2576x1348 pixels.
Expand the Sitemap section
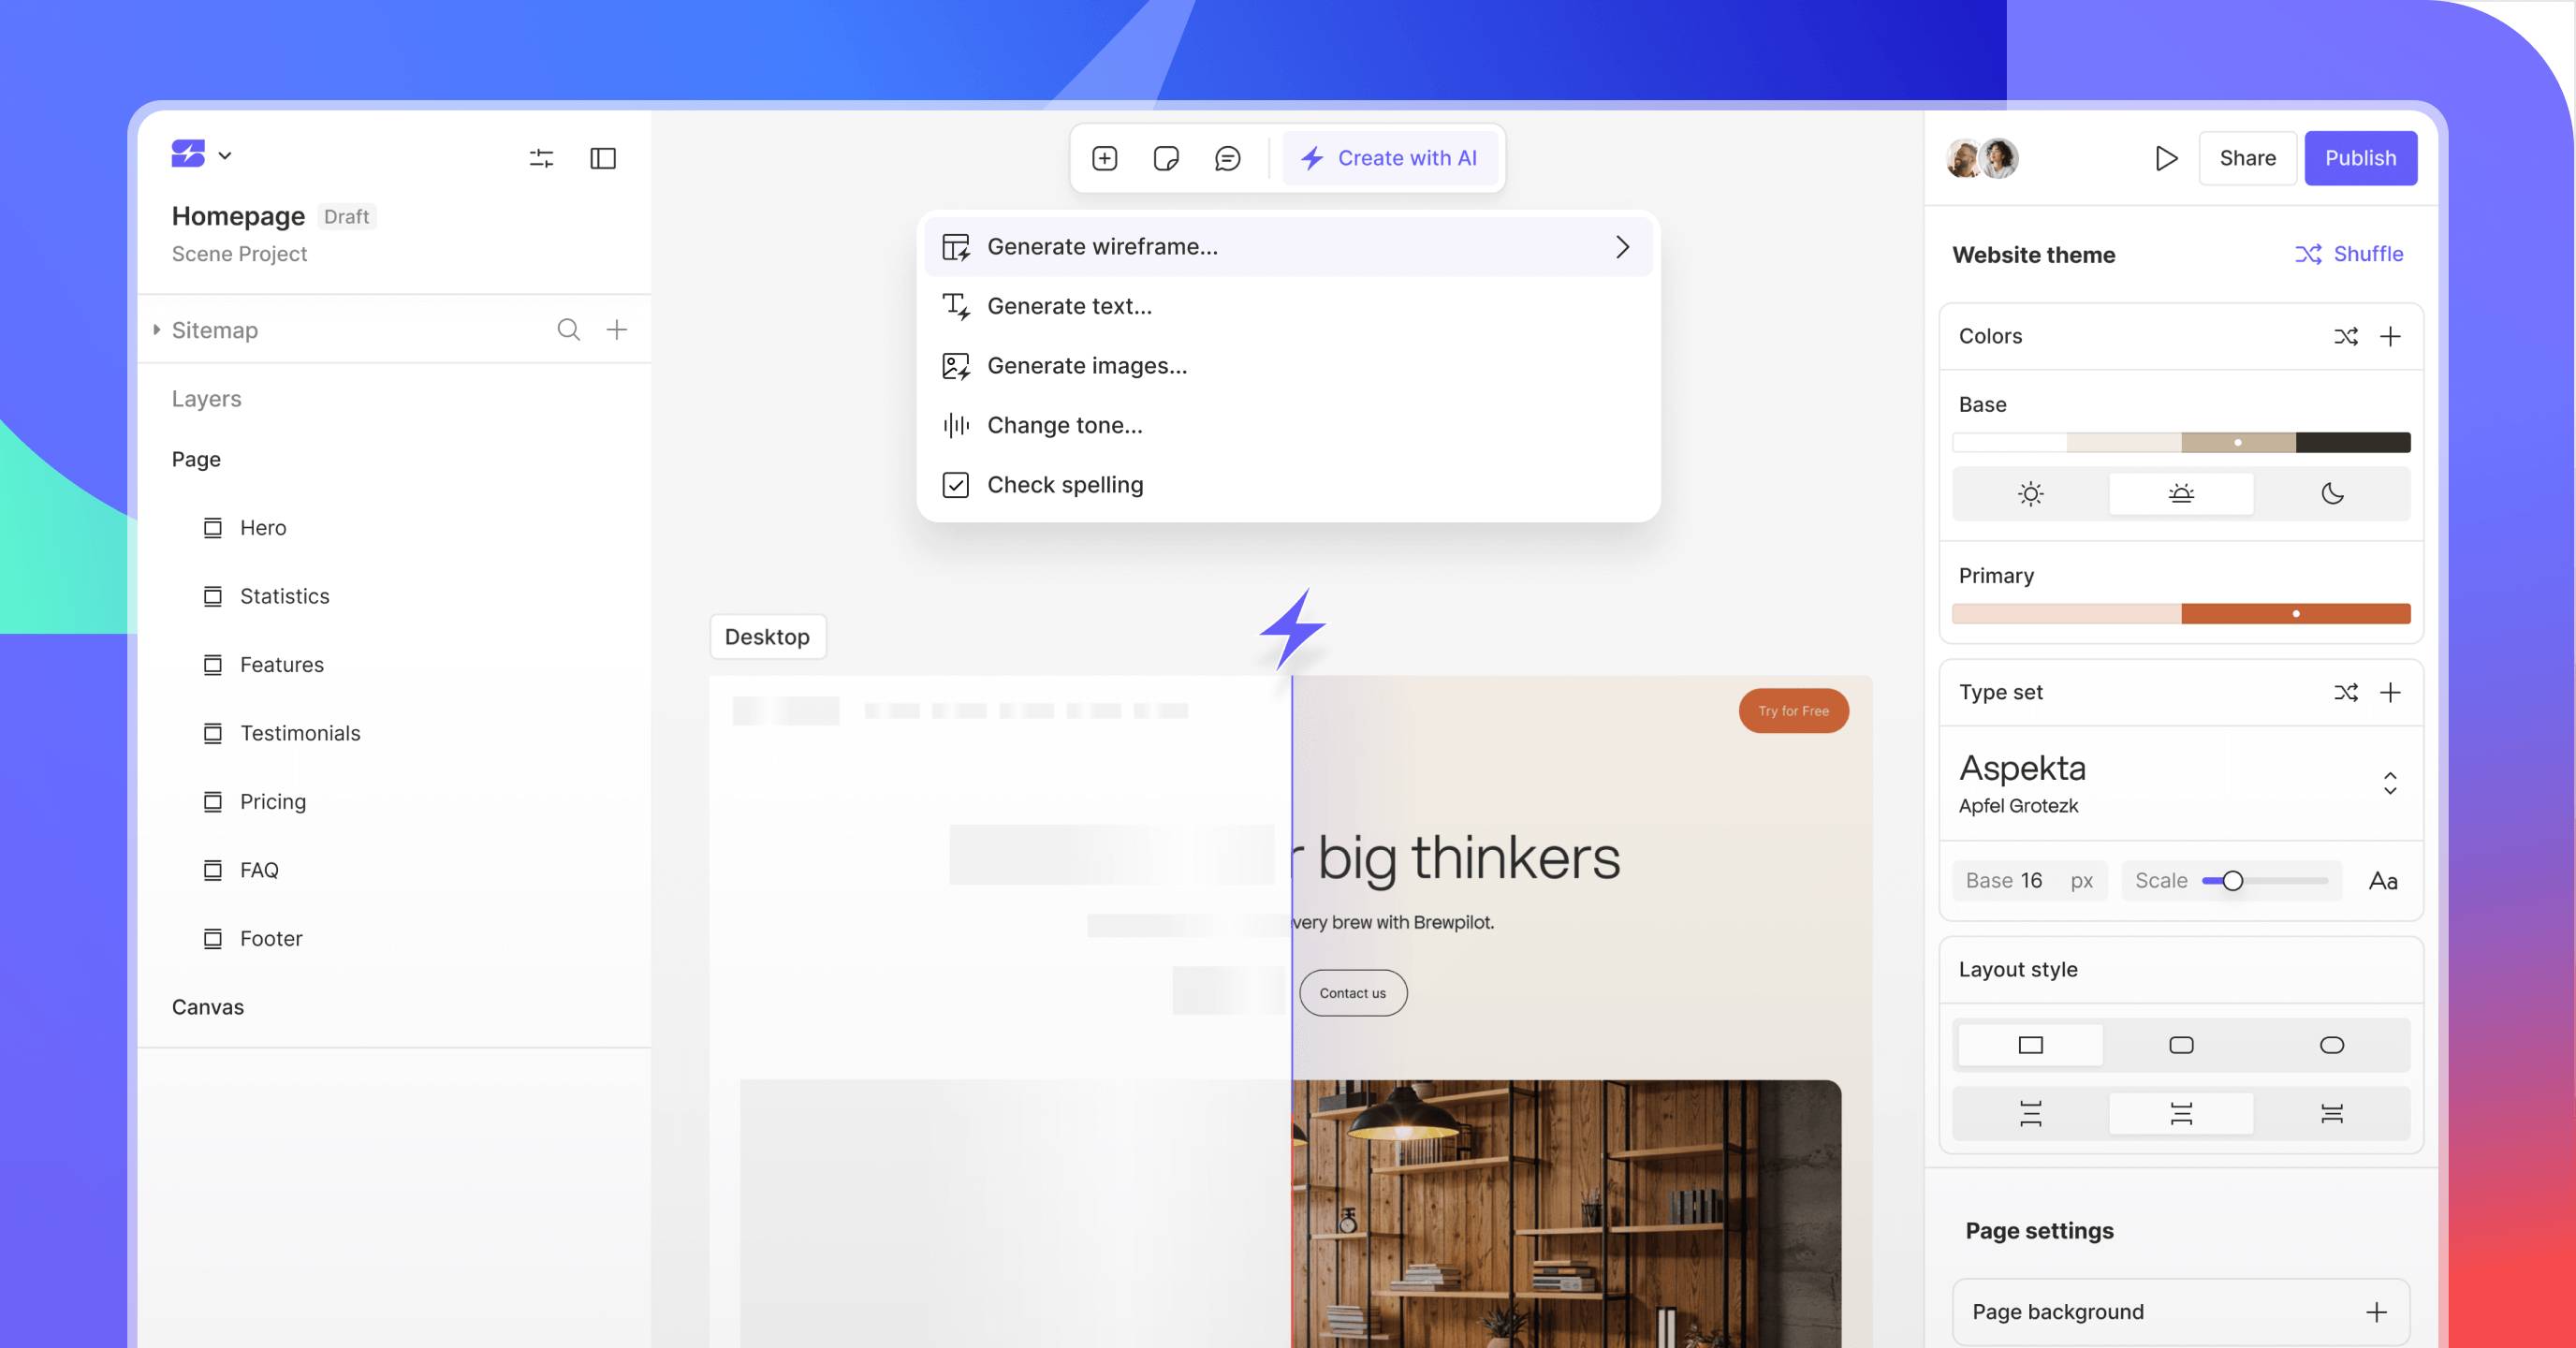pos(157,330)
